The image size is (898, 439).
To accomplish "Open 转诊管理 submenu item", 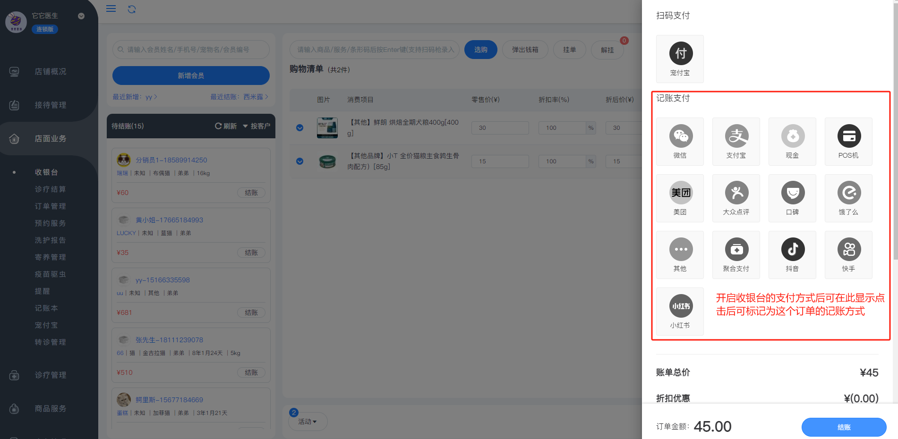I will coord(50,342).
